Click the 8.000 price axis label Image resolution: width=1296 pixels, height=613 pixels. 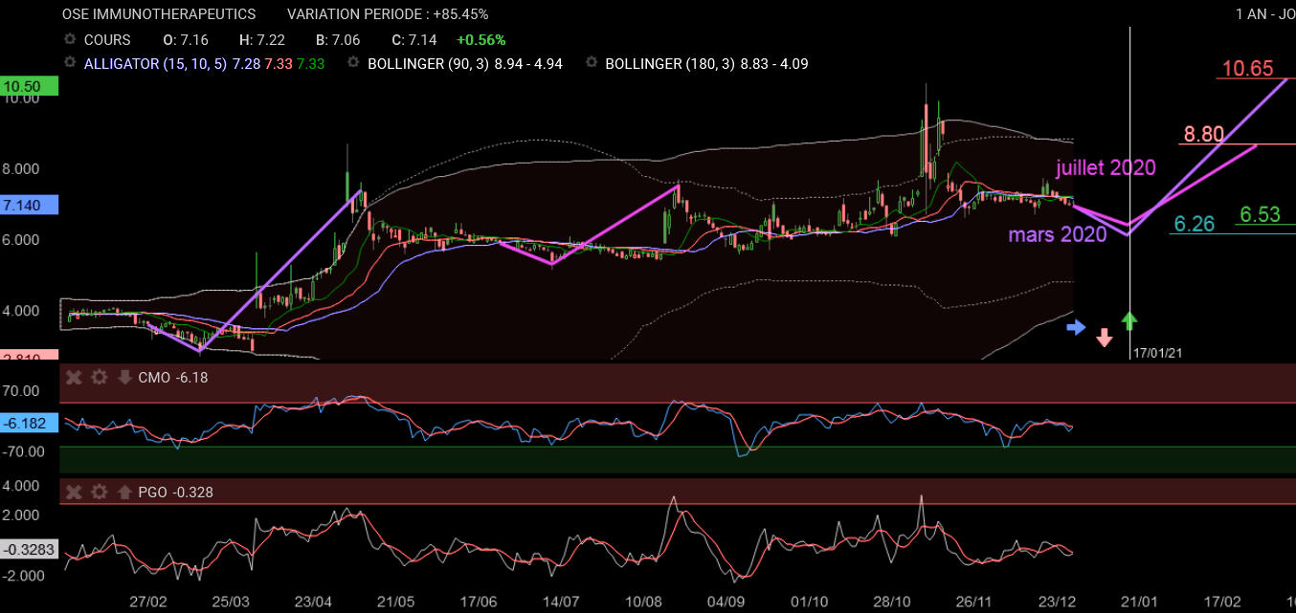pyautogui.click(x=21, y=168)
